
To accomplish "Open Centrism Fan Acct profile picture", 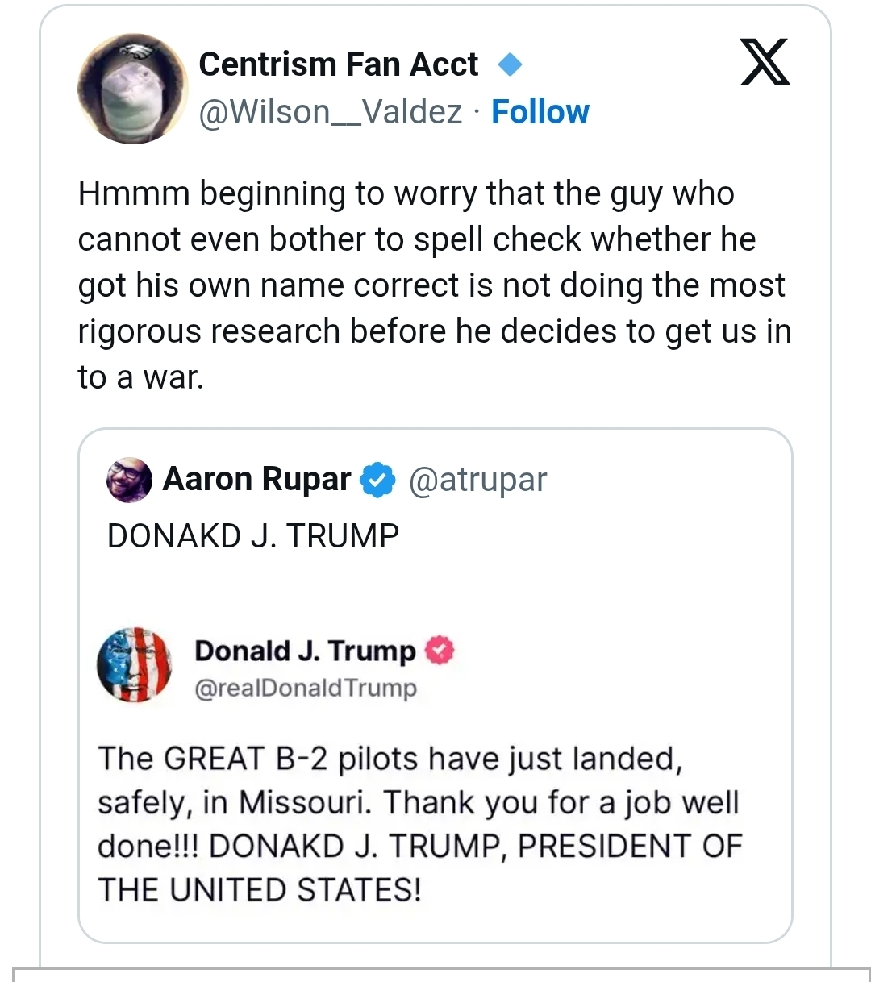I will pyautogui.click(x=132, y=89).
